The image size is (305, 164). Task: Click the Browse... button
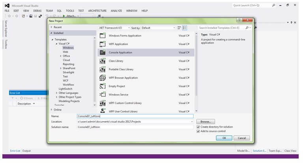(206, 122)
